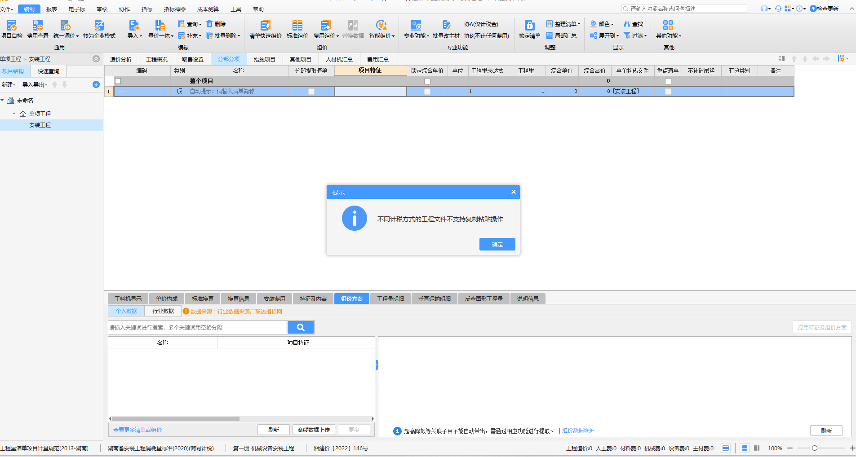Screen dimensions: 856x457
Task: Switch to 措施项目 tab
Action: [x=265, y=59]
